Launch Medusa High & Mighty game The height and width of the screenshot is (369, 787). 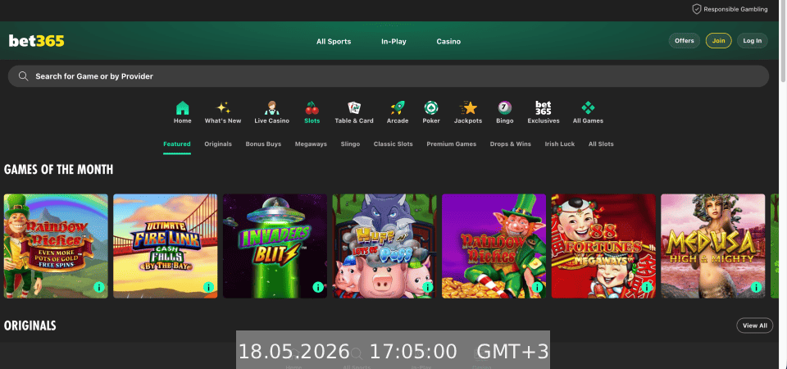pos(712,246)
